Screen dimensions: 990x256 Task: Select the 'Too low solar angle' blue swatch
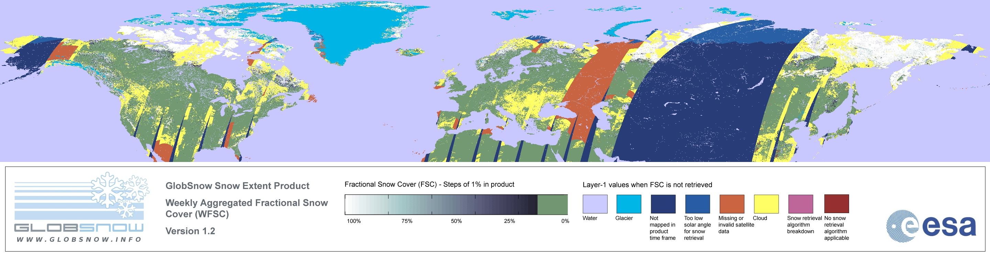pos(697,204)
